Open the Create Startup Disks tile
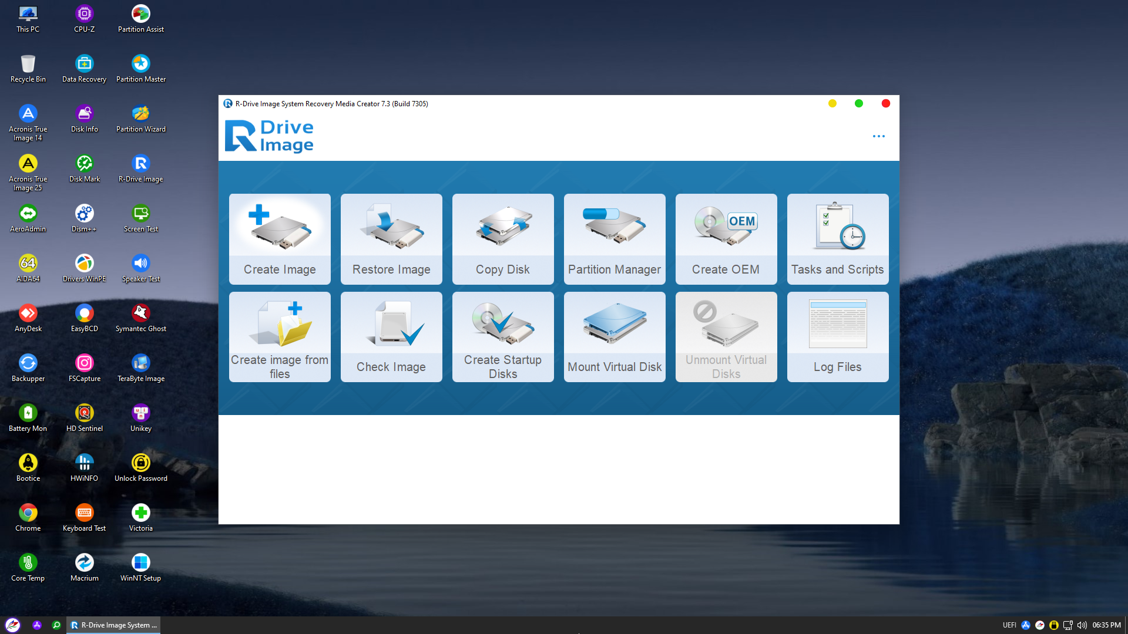Viewport: 1128px width, 634px height. (x=503, y=337)
